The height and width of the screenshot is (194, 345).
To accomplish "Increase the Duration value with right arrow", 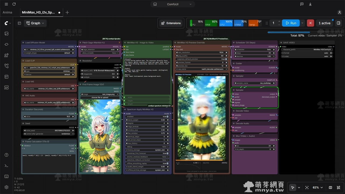I will coord(73,116).
